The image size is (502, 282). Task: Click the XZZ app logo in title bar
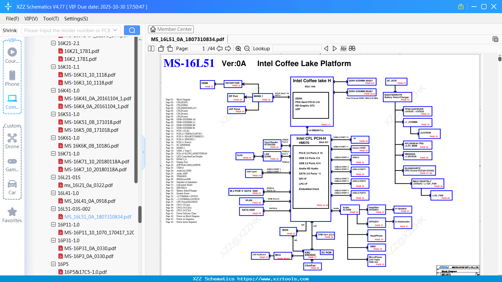8,7
